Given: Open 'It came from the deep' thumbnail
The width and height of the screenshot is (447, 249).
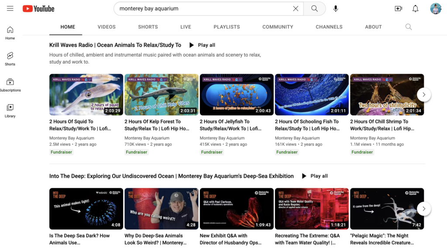Looking at the screenshot, I should tap(387, 209).
